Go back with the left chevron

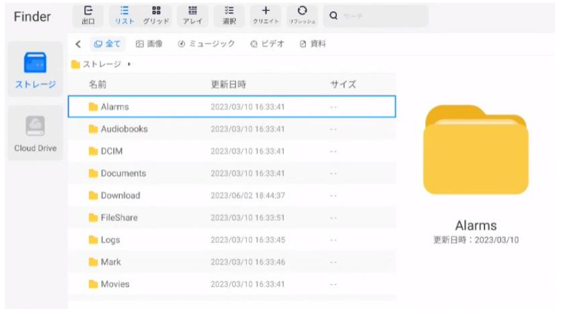coord(78,44)
